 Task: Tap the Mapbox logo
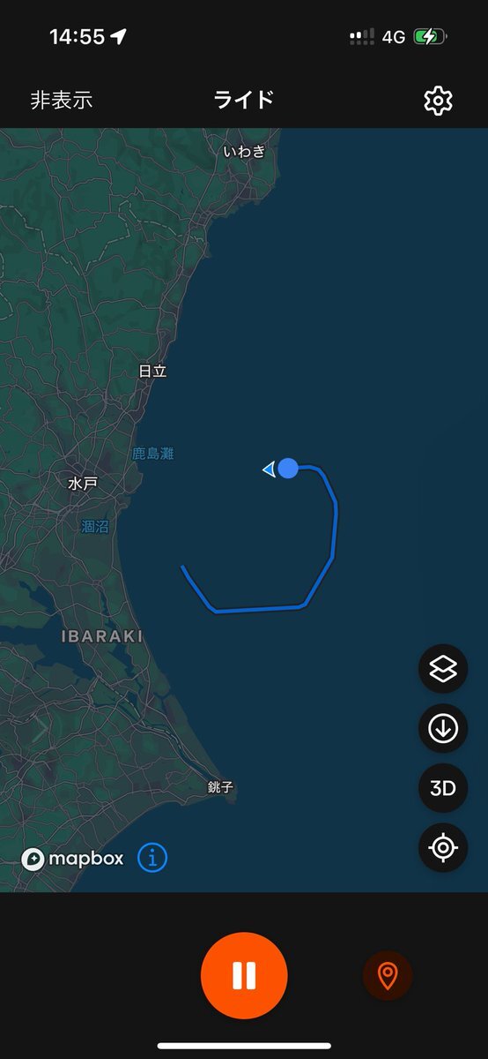72,859
